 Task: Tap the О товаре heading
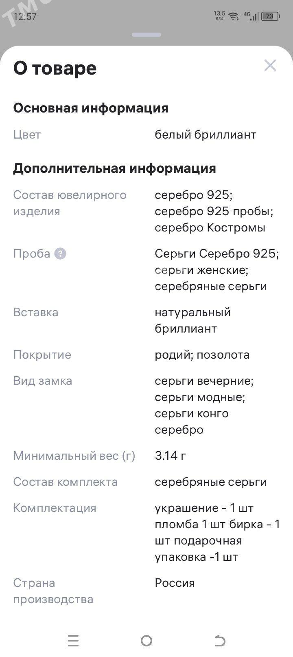(55, 68)
